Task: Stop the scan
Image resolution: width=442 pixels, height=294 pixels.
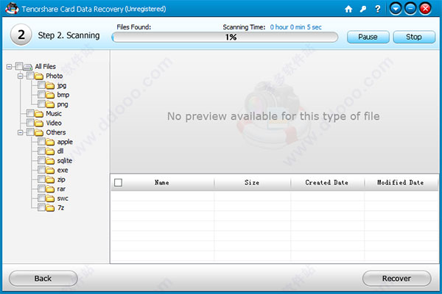Action: [x=414, y=37]
